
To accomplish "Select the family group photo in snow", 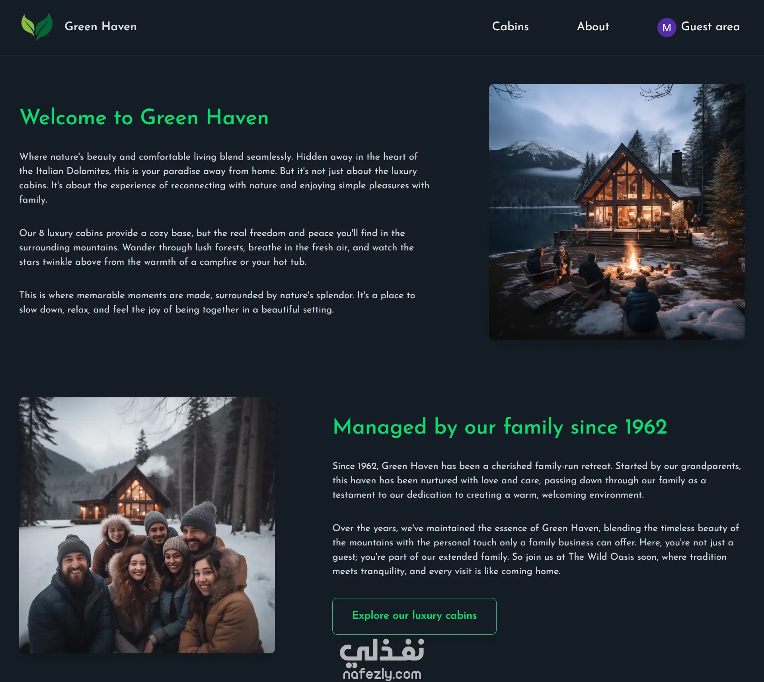I will click(147, 525).
